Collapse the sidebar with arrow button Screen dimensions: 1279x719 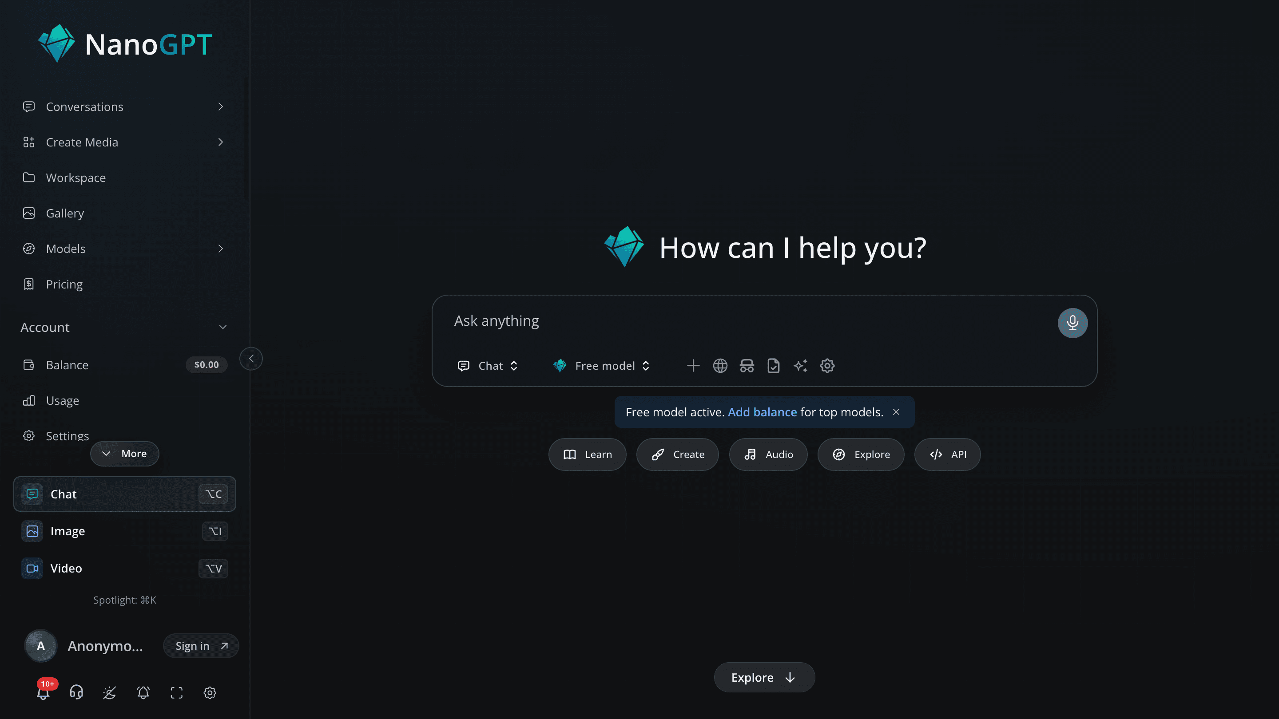coord(251,358)
